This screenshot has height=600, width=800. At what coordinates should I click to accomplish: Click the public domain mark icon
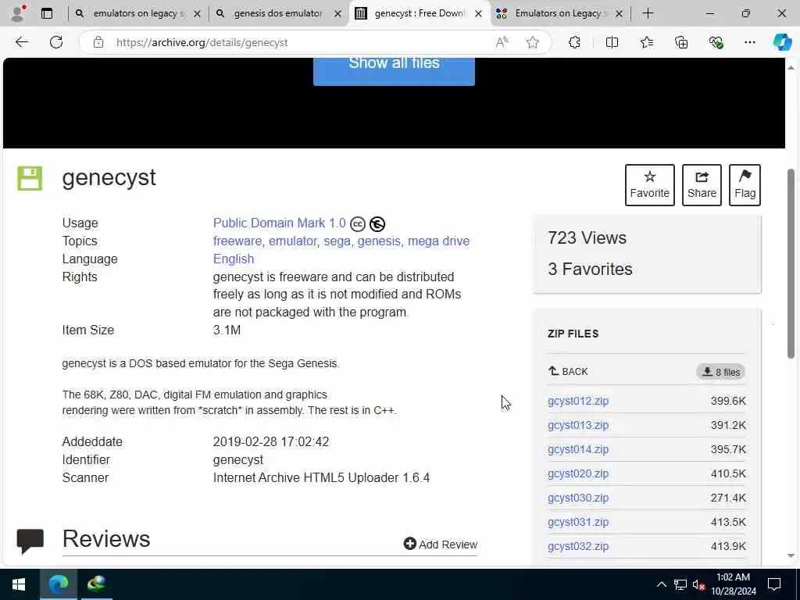tap(377, 224)
